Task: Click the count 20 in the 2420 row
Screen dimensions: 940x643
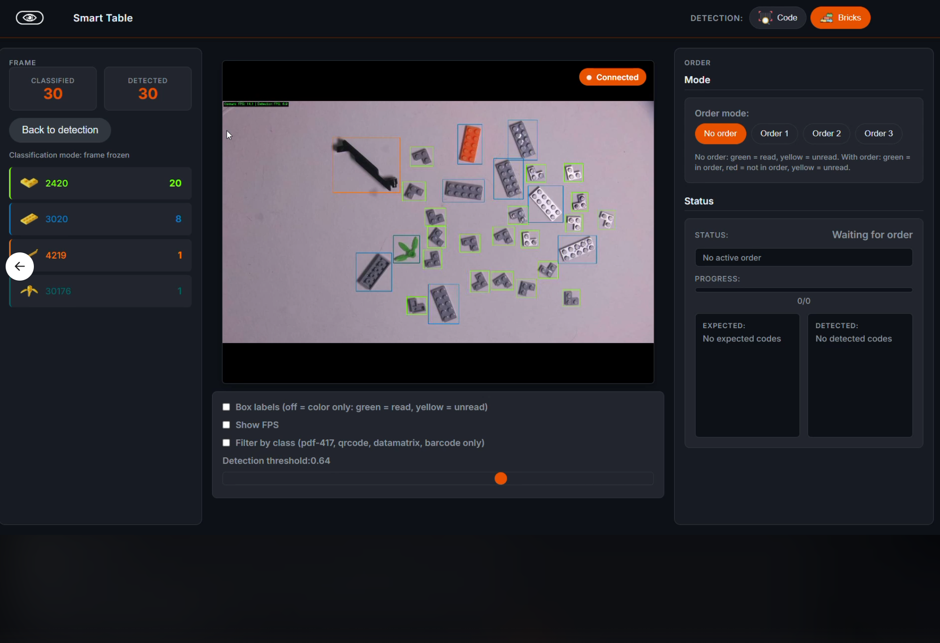Action: pos(175,183)
